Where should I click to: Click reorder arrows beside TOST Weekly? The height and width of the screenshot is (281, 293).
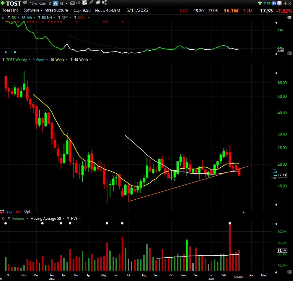[x=3, y=59]
